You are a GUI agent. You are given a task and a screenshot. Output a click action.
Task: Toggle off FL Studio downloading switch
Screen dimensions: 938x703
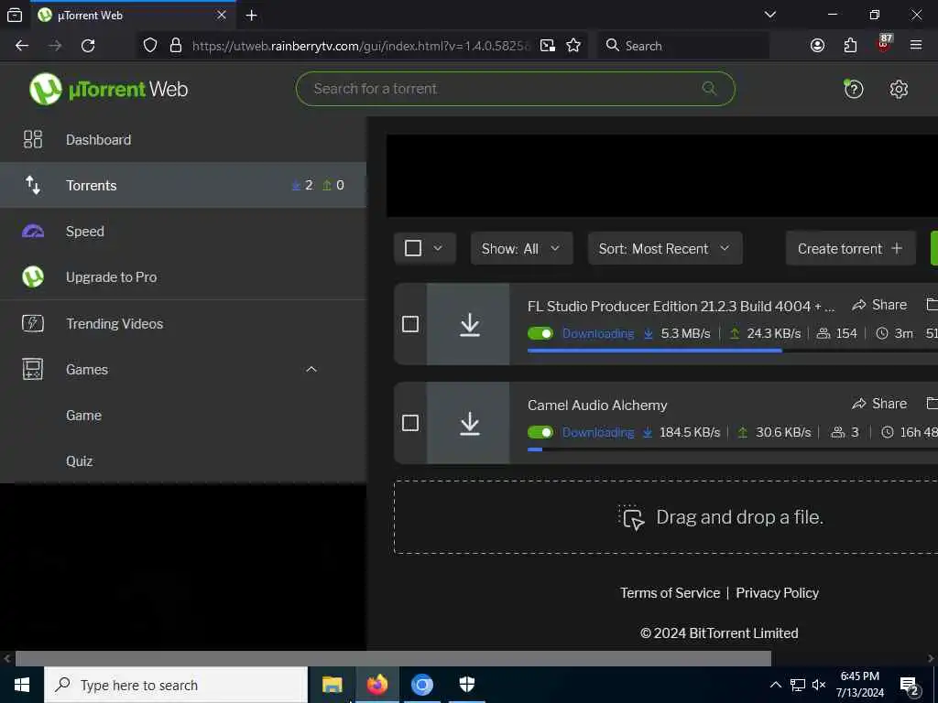point(540,333)
